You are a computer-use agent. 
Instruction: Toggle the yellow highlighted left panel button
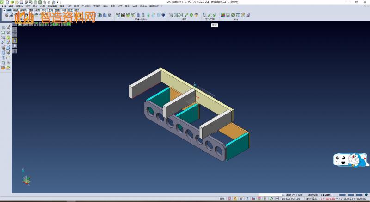click(14, 41)
